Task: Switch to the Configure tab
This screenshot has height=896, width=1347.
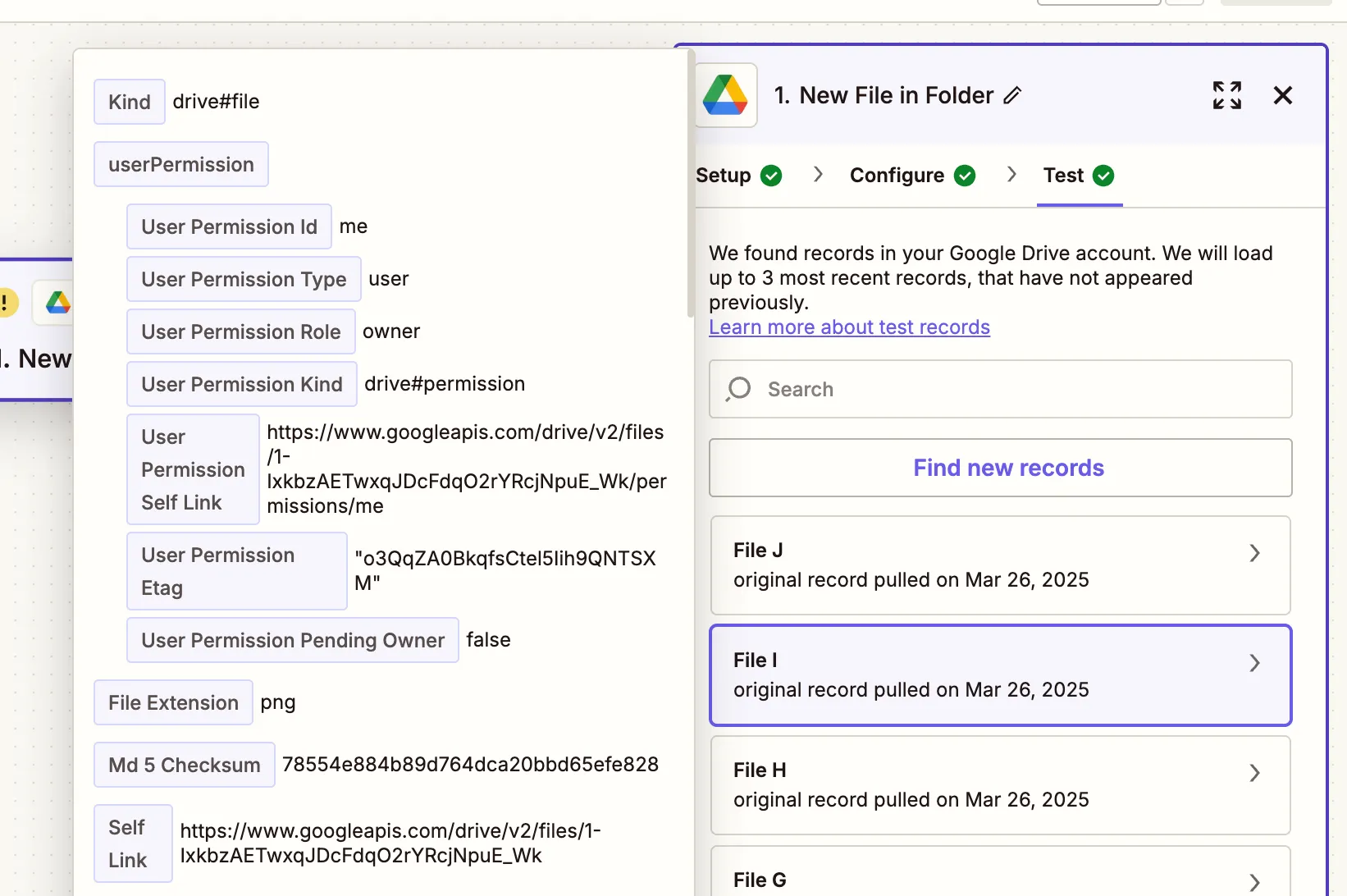Action: (896, 175)
